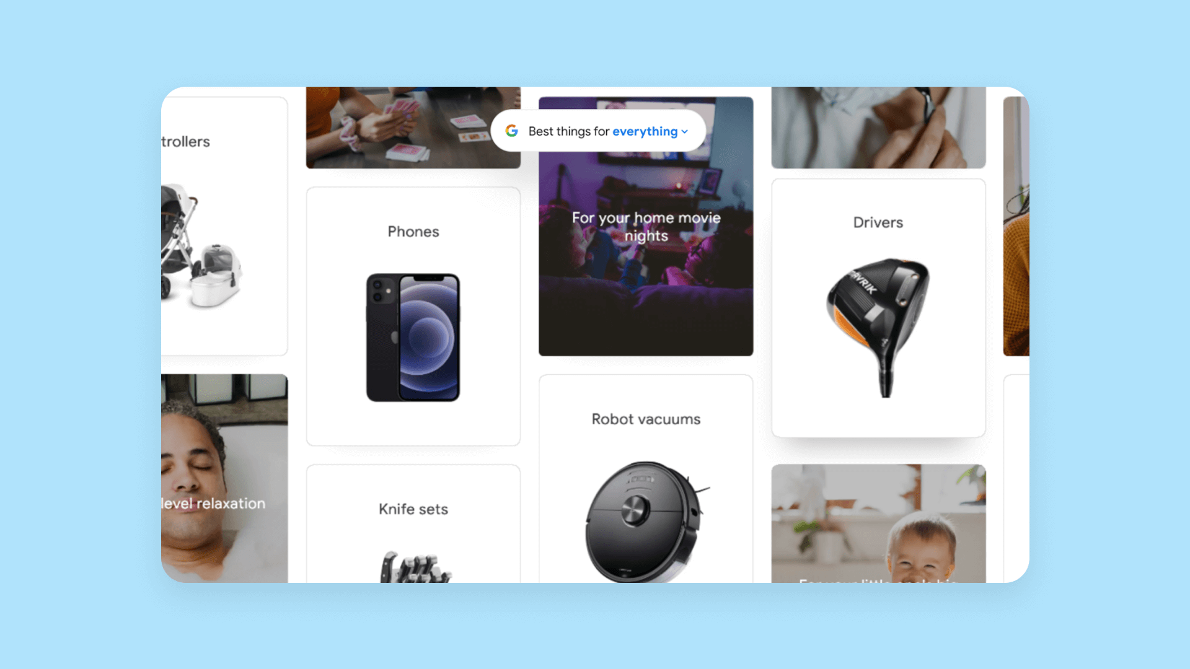Select the black iPhone product image
Image resolution: width=1190 pixels, height=669 pixels.
point(413,338)
